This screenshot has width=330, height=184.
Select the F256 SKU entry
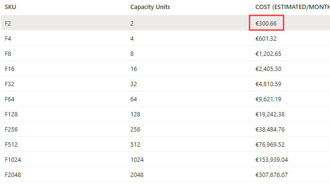11,130
